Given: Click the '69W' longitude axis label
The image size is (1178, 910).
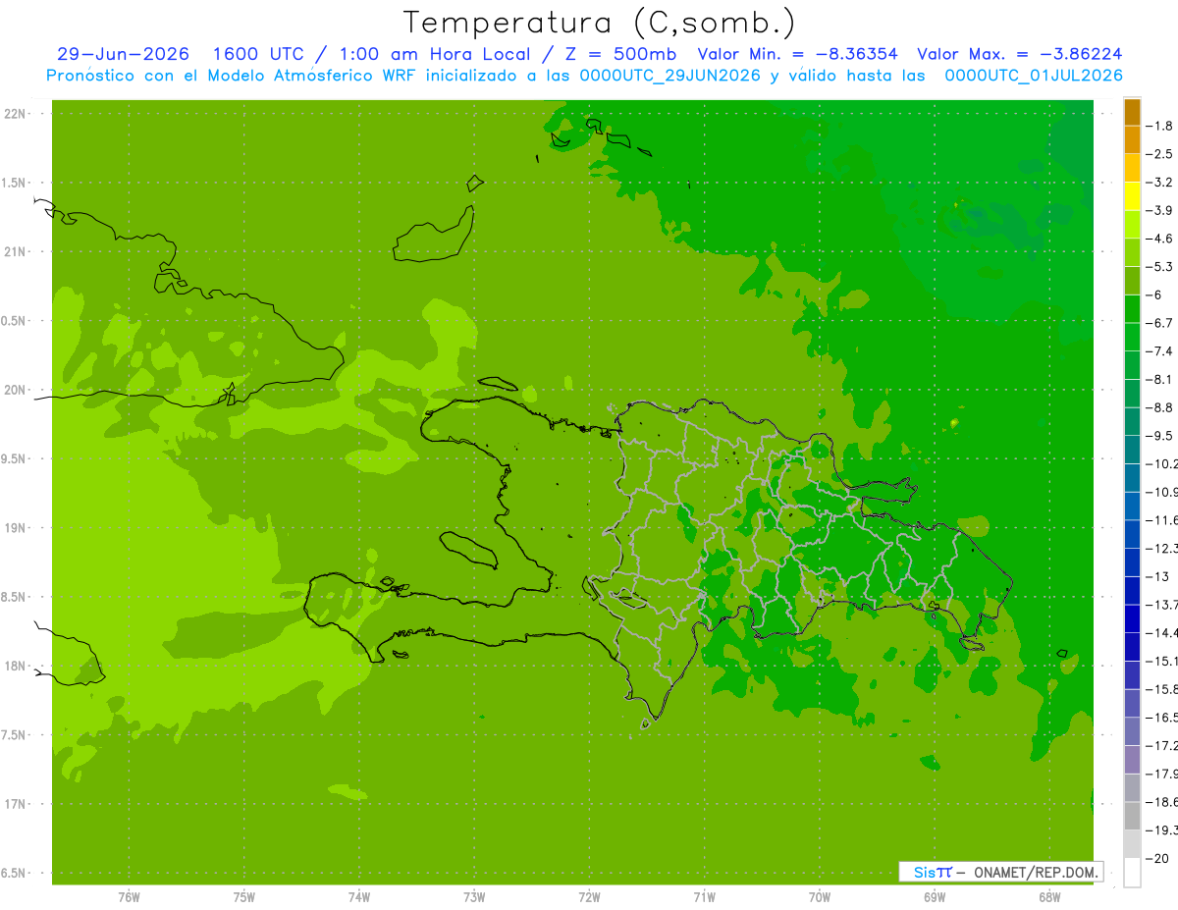Looking at the screenshot, I should (x=935, y=896).
